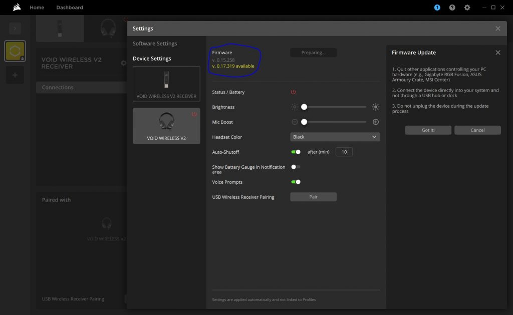Viewport: 513px width, 315px height.
Task: Expand the left sidebar with the chevron
Action: tap(15, 29)
